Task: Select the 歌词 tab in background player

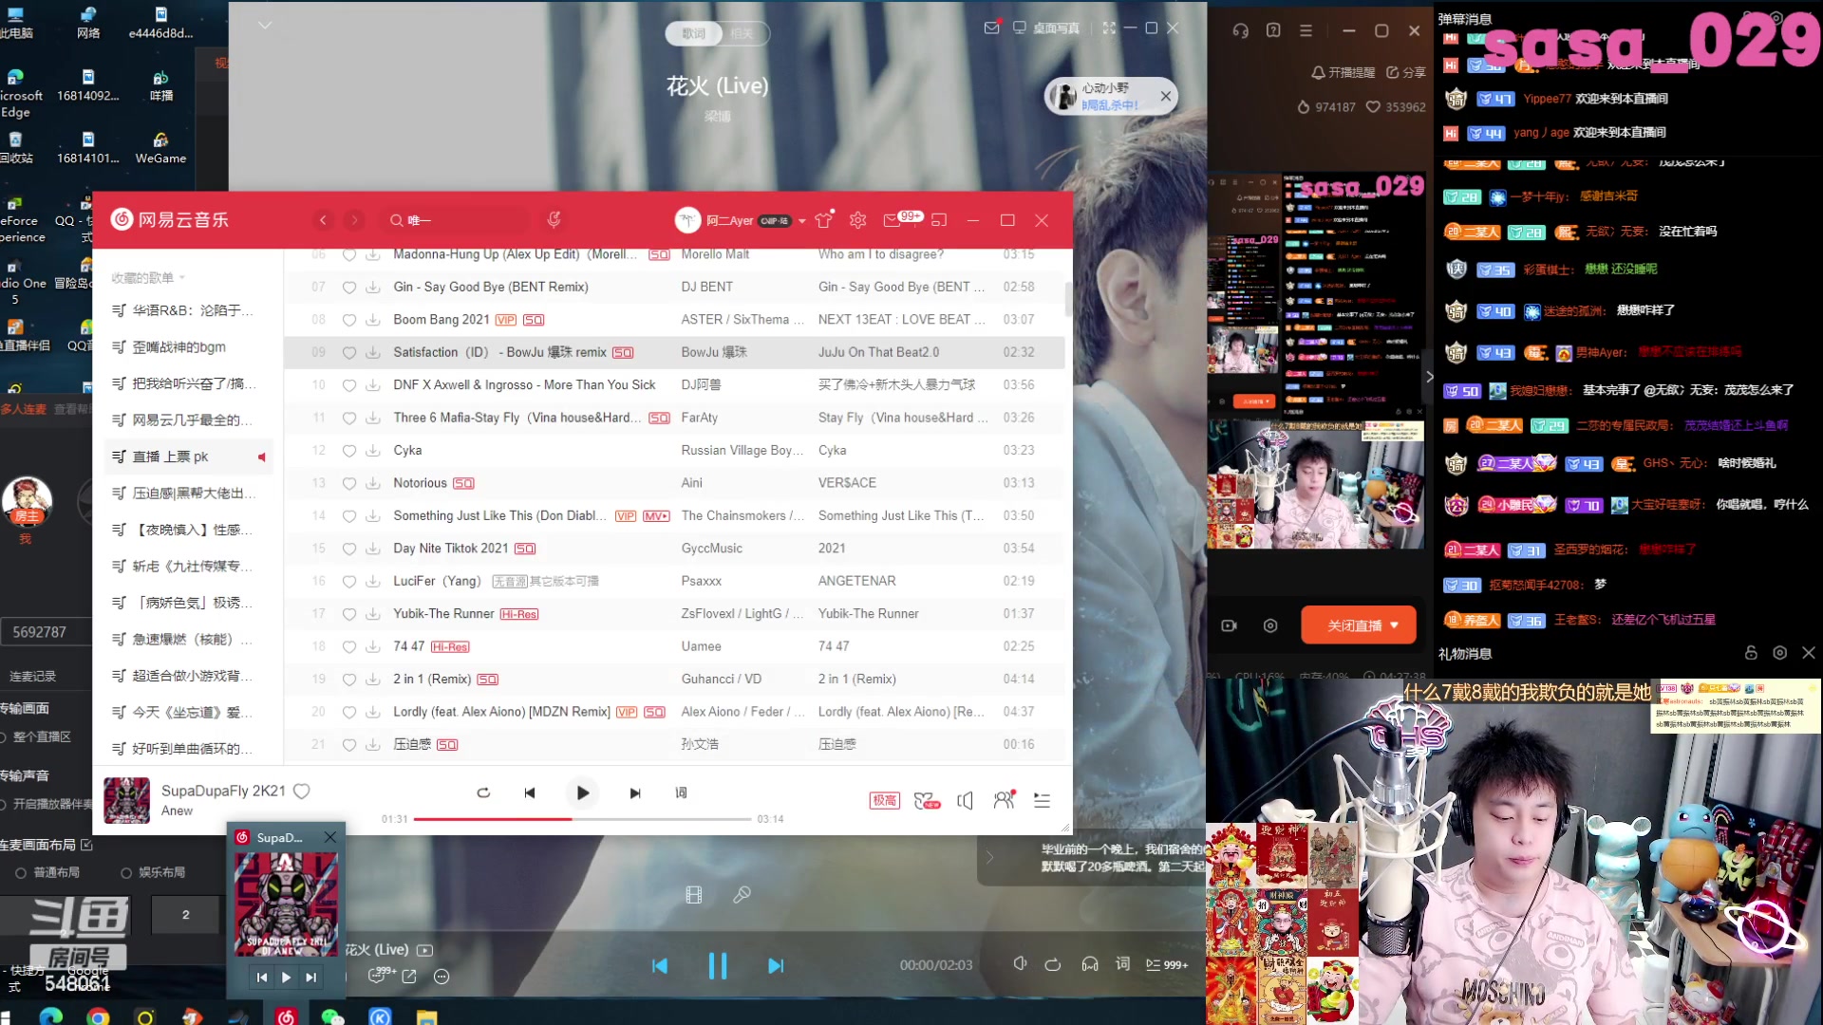Action: coord(693,33)
